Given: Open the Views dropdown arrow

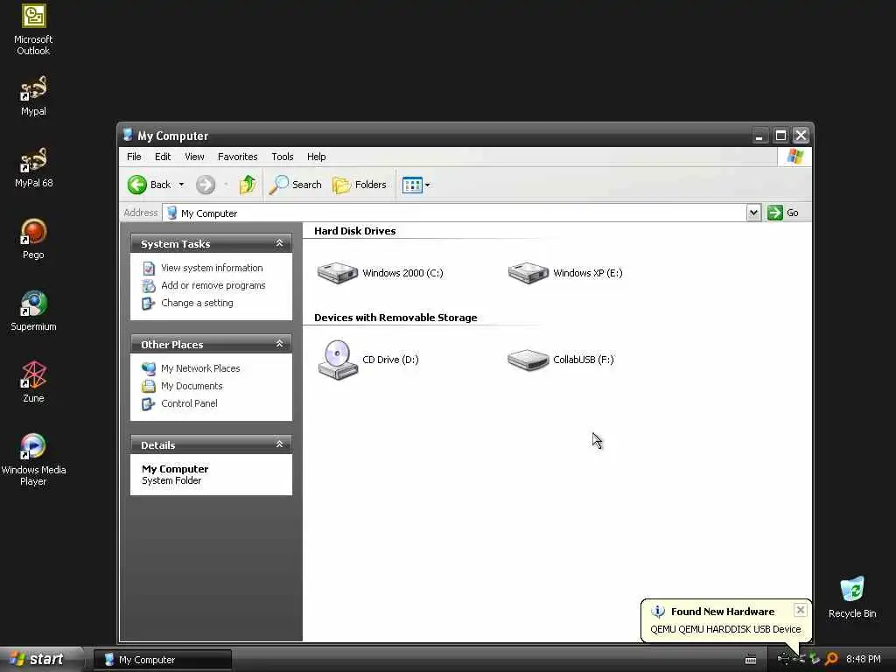Looking at the screenshot, I should 427,185.
